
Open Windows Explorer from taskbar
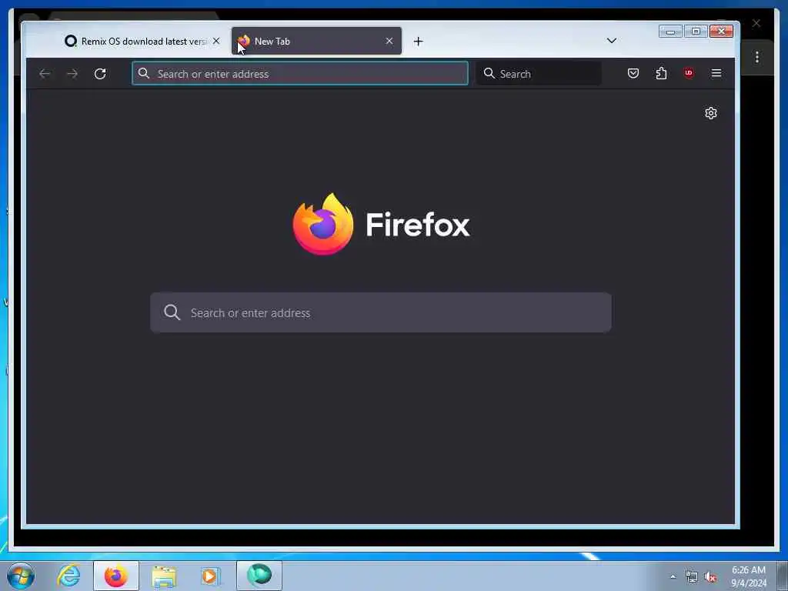(x=164, y=576)
